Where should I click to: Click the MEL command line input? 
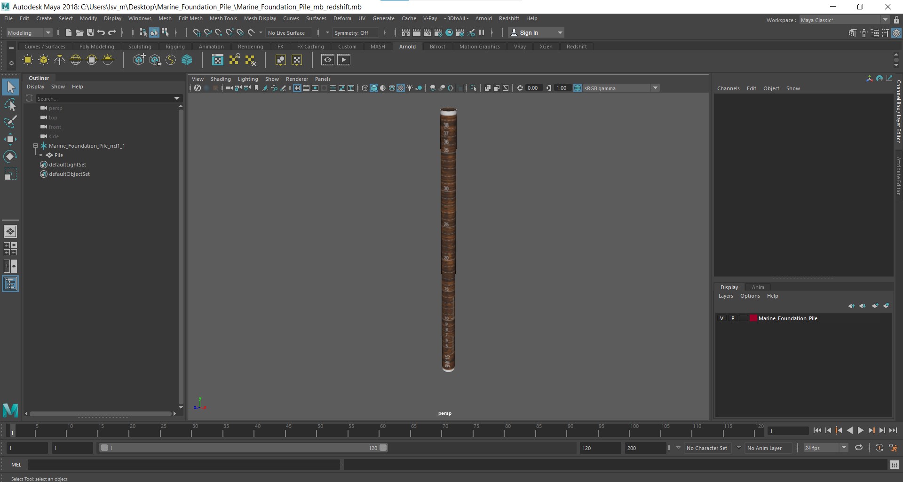pyautogui.click(x=183, y=465)
